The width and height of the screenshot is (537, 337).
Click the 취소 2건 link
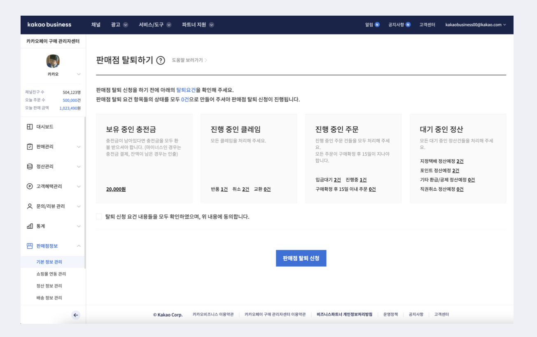point(241,189)
